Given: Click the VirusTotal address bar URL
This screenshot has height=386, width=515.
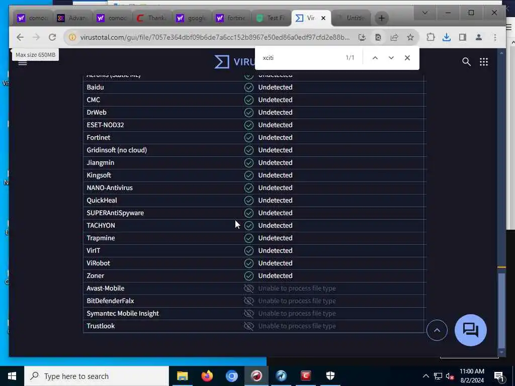Looking at the screenshot, I should click(215, 37).
